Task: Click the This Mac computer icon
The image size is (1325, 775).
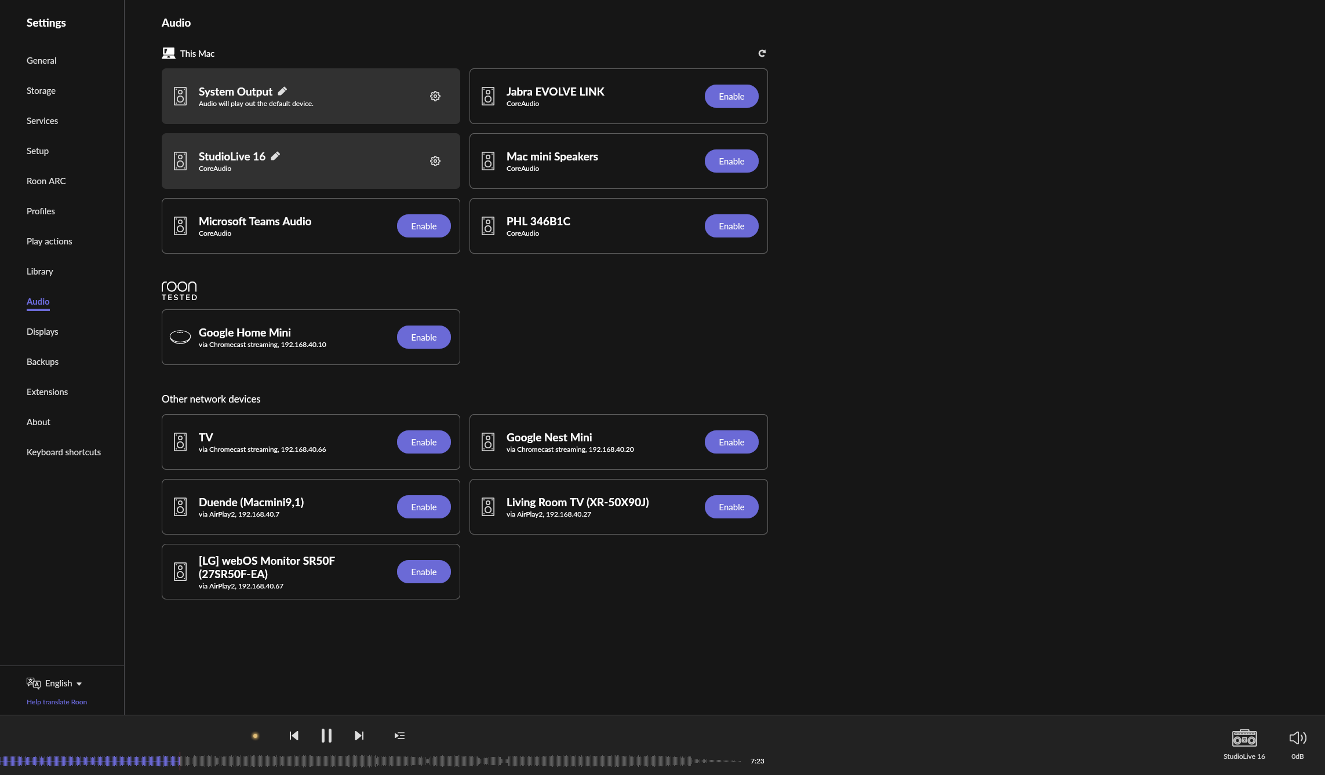Action: (x=169, y=53)
